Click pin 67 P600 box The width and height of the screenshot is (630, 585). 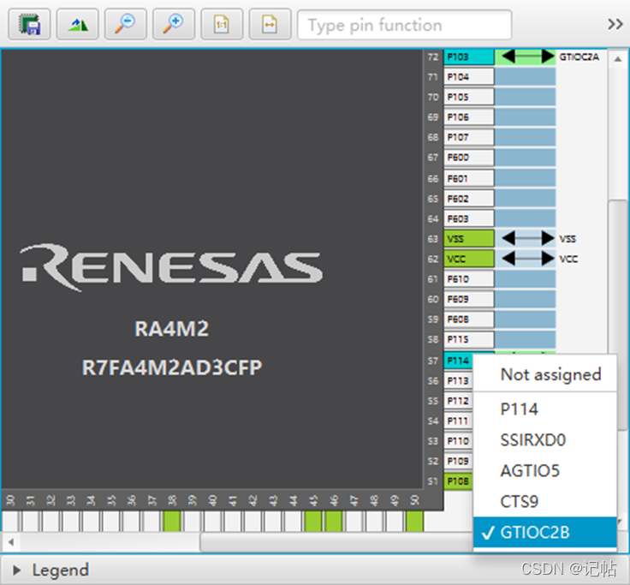pyautogui.click(x=468, y=158)
